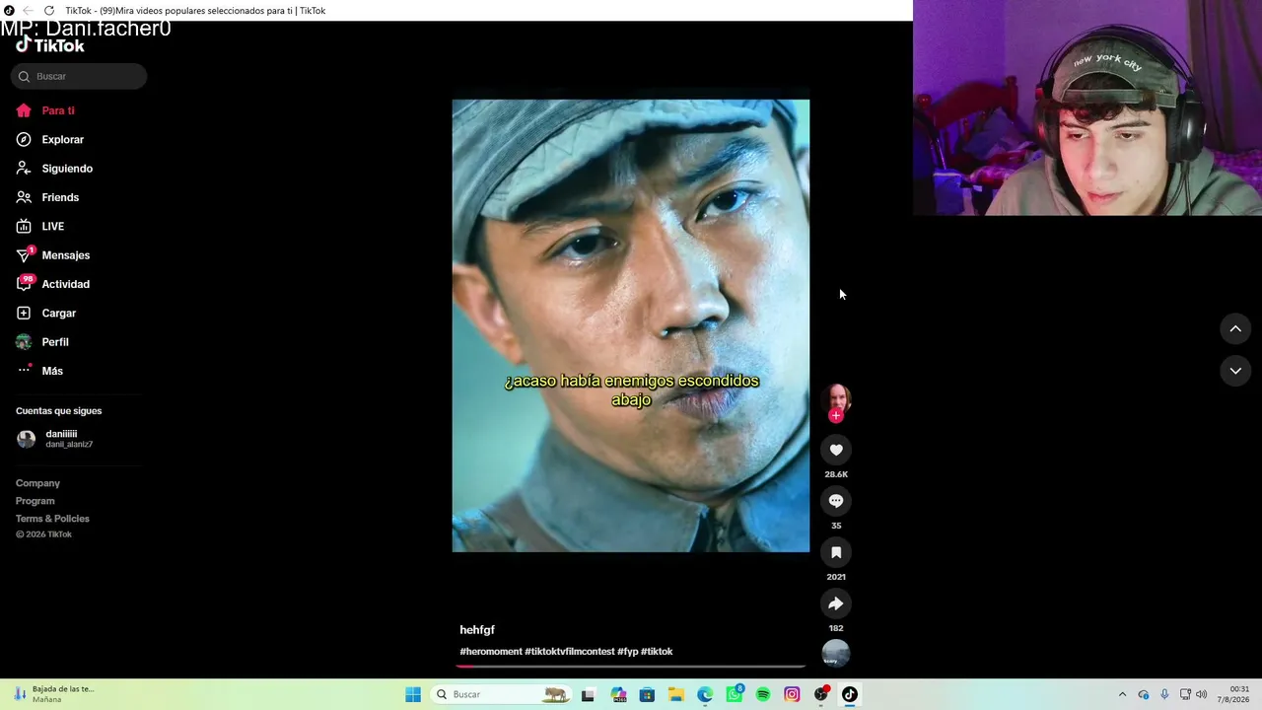1262x710 pixels.
Task: Open the cloud sync tray icon
Action: click(1144, 694)
